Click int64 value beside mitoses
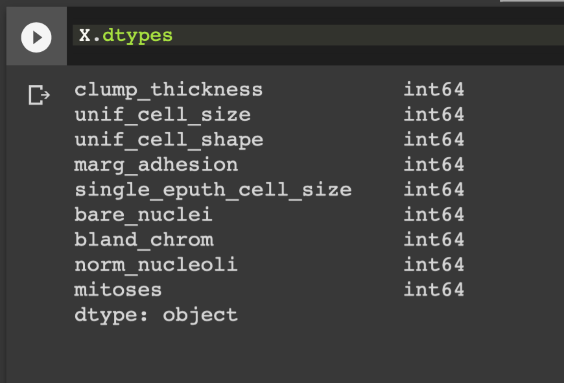 click(434, 290)
